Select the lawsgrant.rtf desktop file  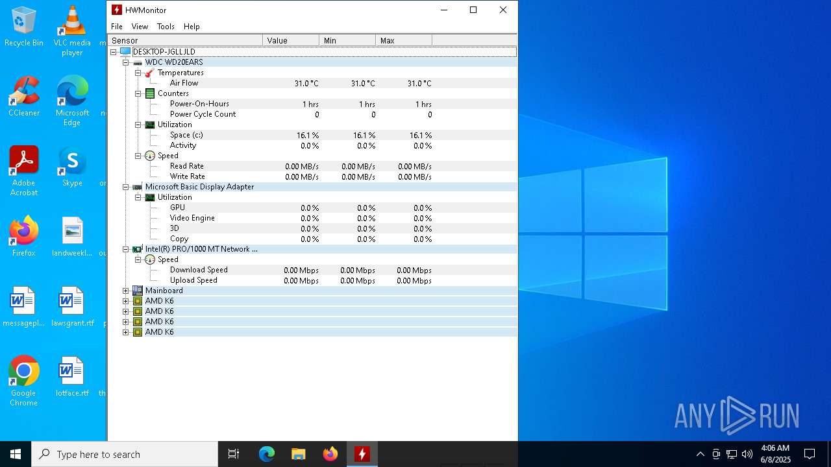(72, 306)
